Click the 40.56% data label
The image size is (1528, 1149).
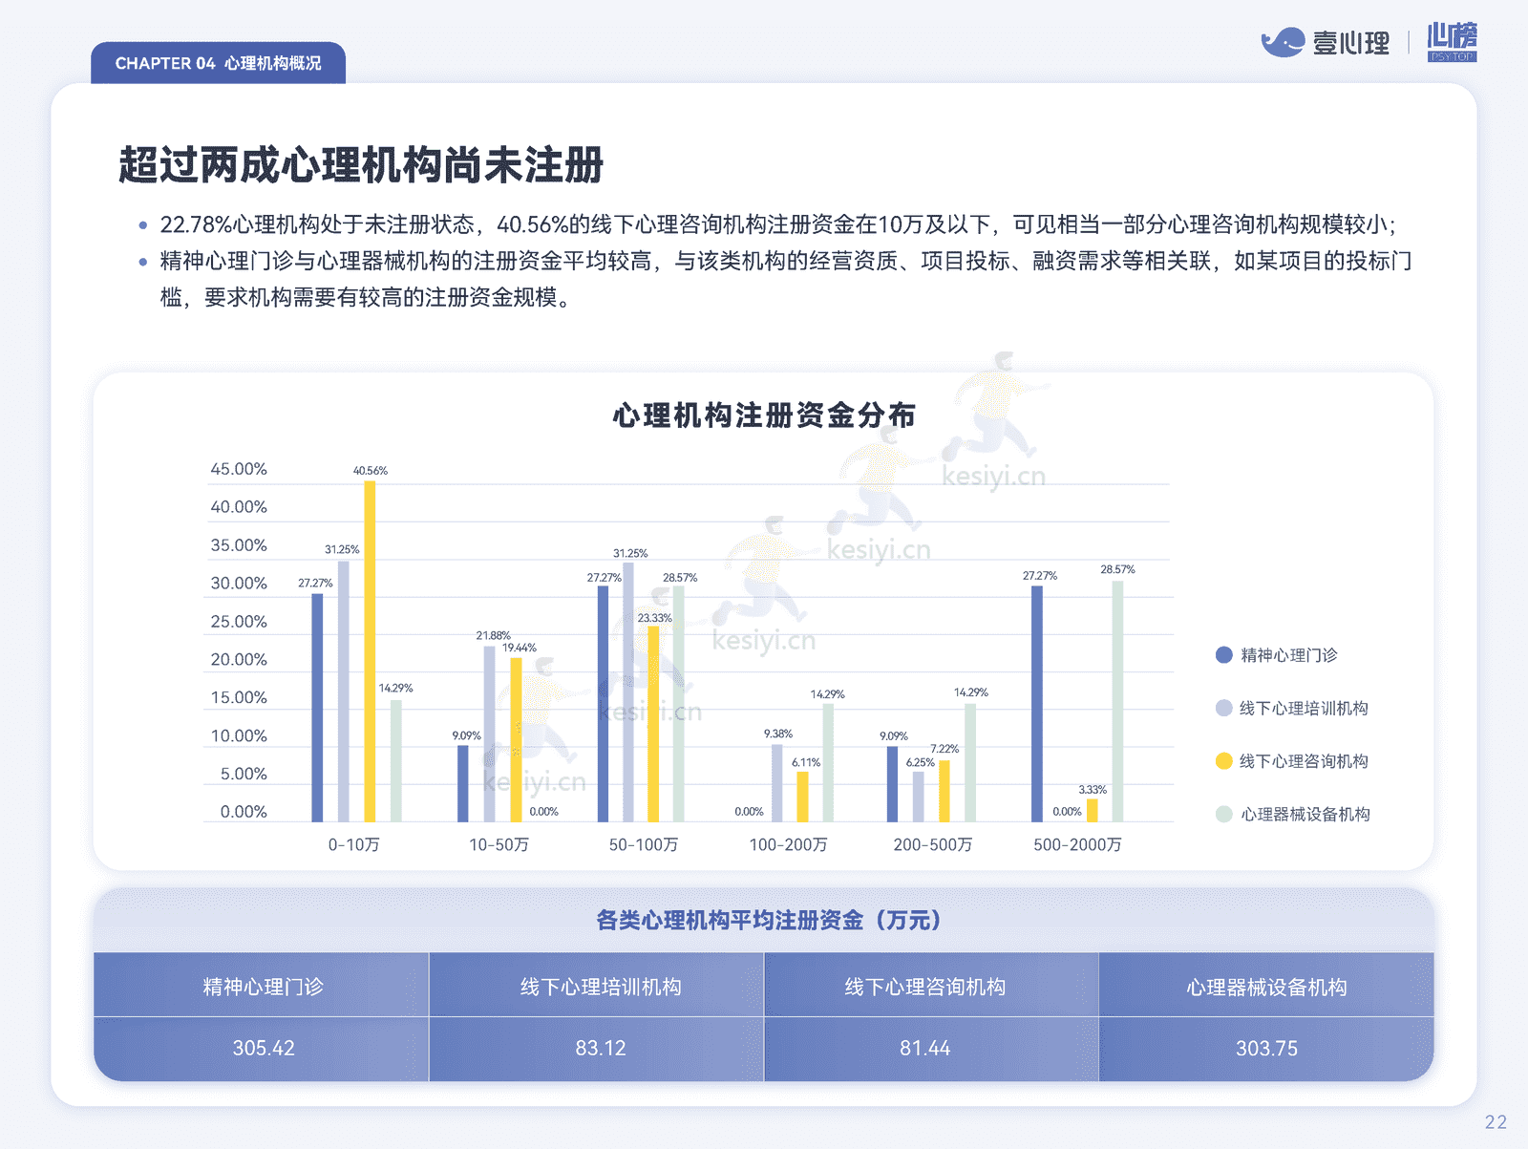[371, 471]
